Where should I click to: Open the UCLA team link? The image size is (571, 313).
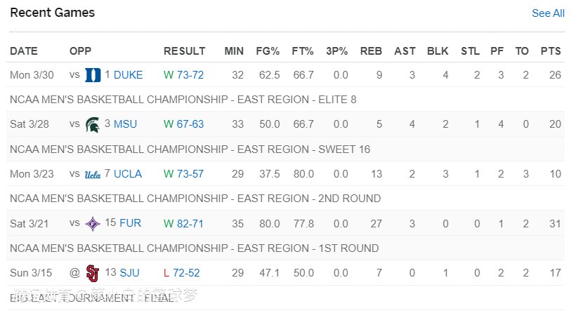[x=127, y=174]
